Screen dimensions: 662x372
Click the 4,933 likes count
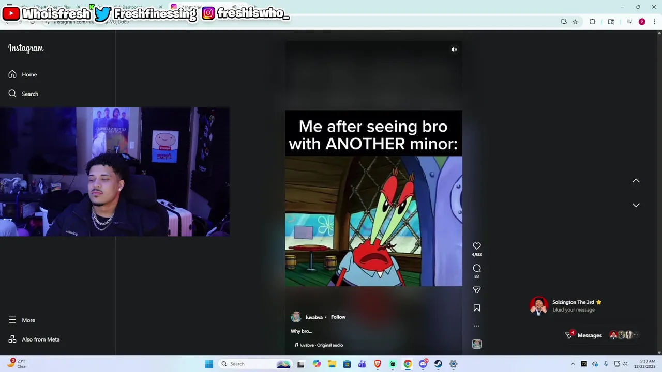tap(477, 255)
